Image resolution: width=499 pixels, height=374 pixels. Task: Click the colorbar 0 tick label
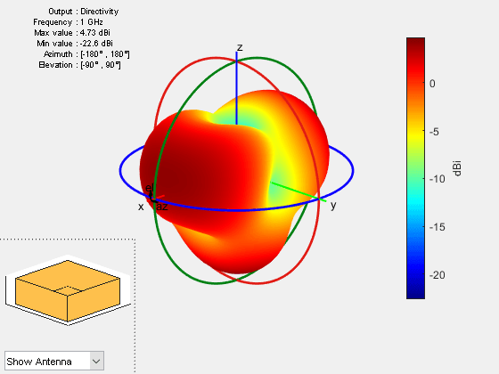pos(432,84)
